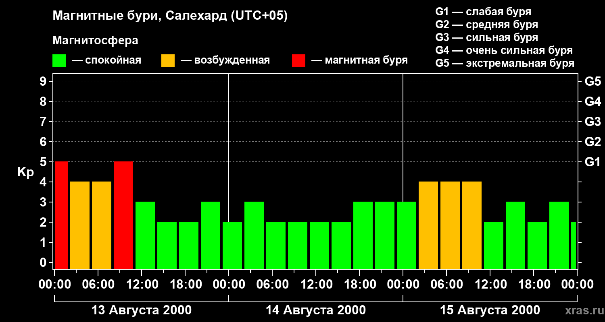Click the first orange Kp 4 bar on 13 August
Viewport: 605px width, 322px height.
coord(80,225)
